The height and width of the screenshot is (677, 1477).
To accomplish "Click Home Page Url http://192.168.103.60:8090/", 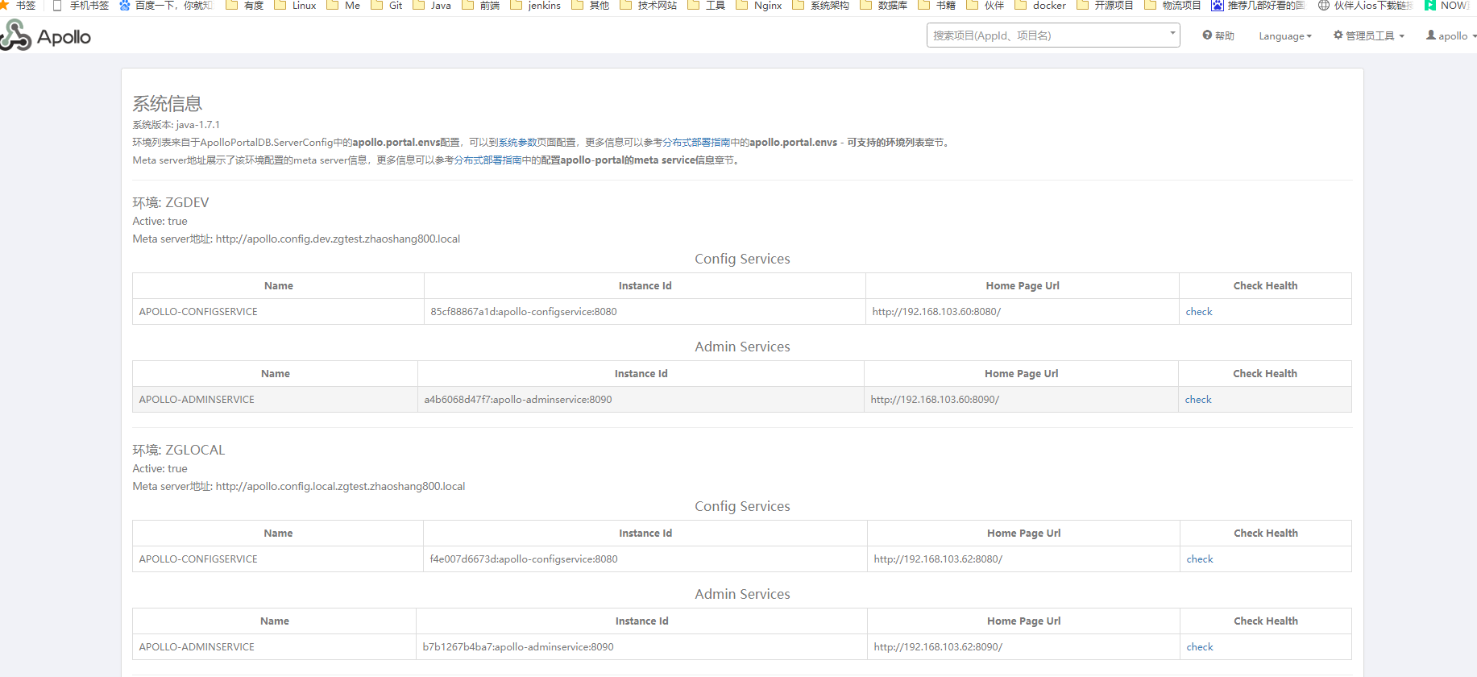I will tap(935, 400).
